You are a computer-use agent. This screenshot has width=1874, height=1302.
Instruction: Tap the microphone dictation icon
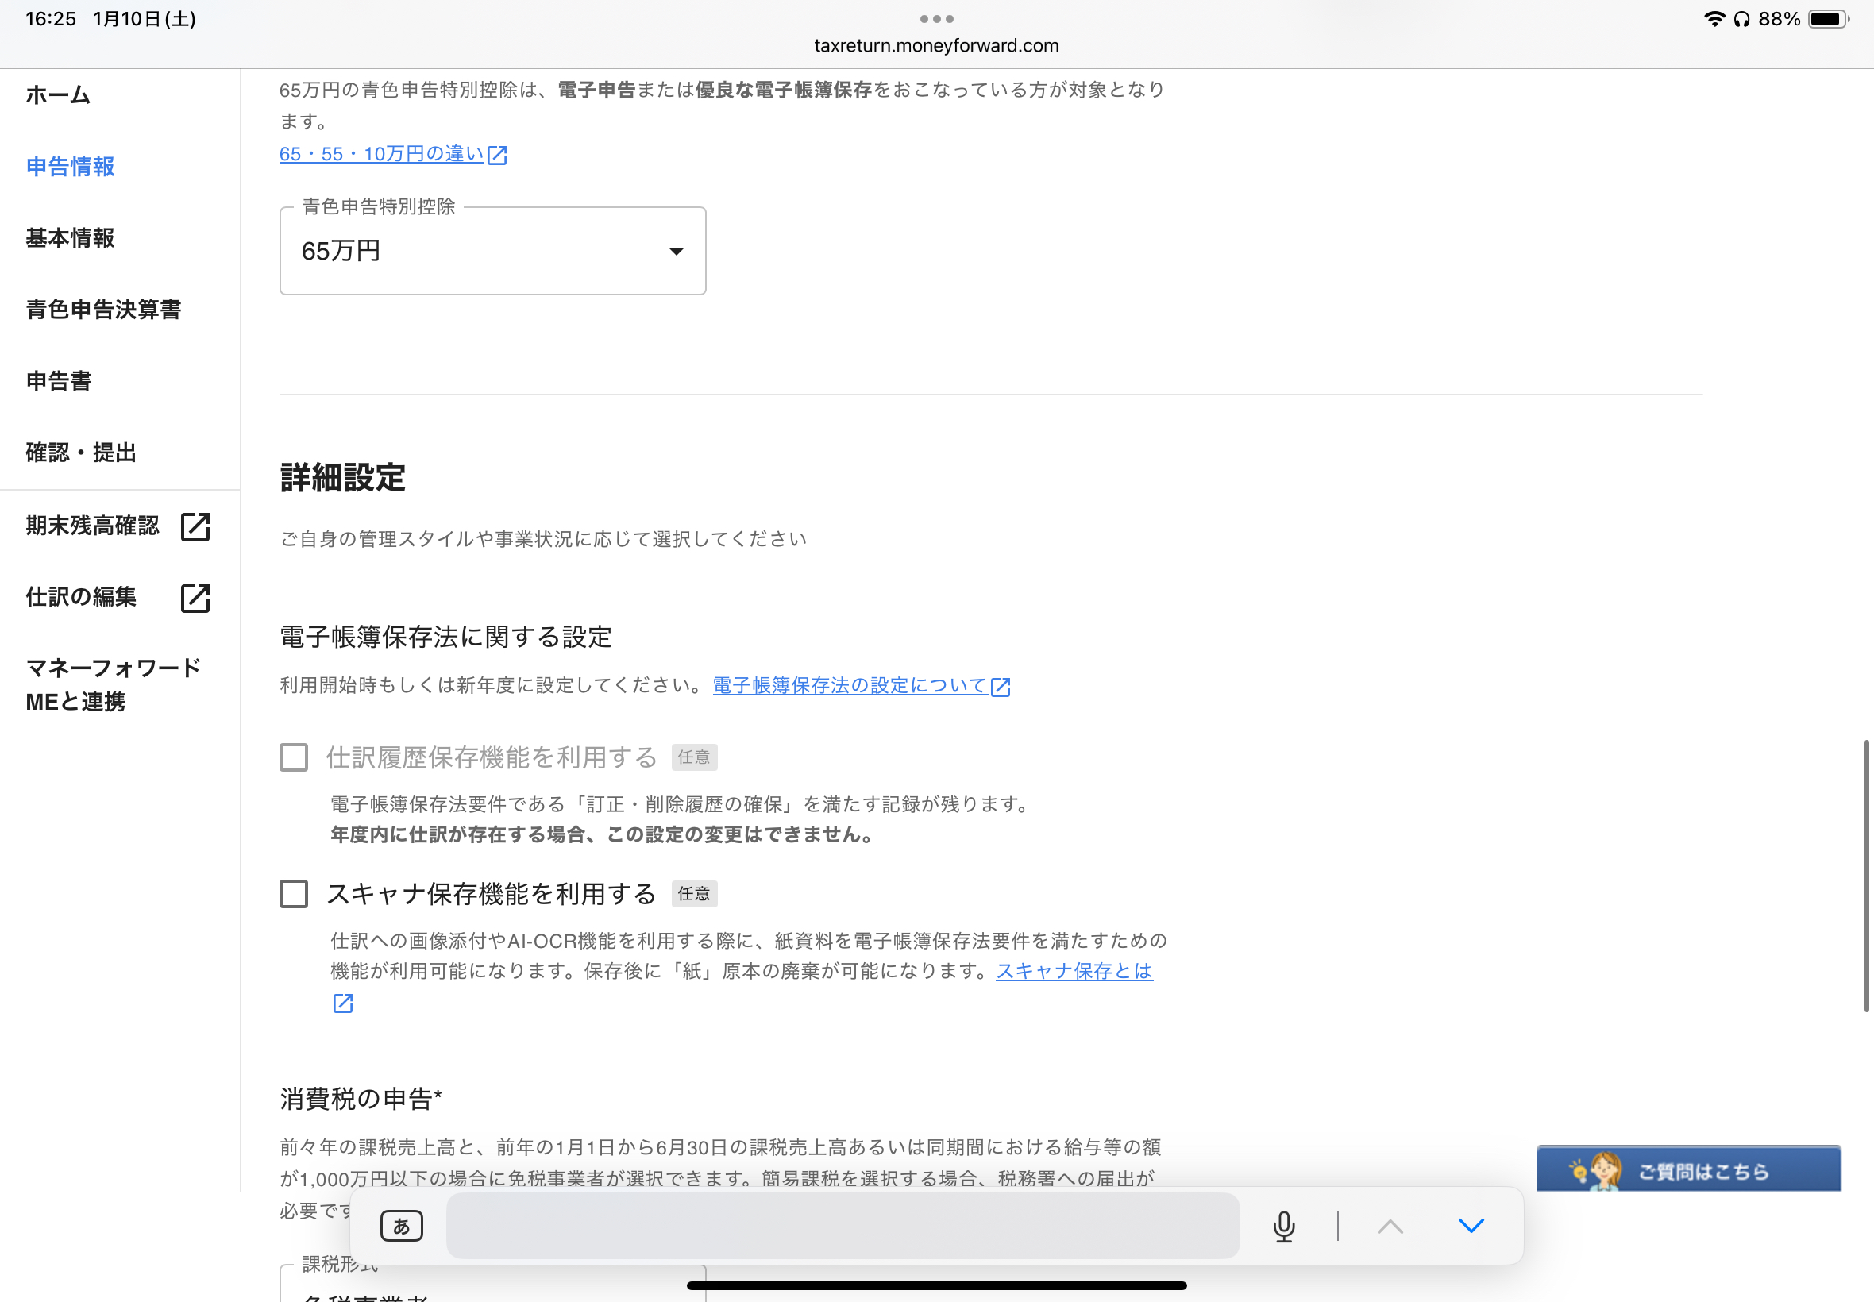[1283, 1226]
